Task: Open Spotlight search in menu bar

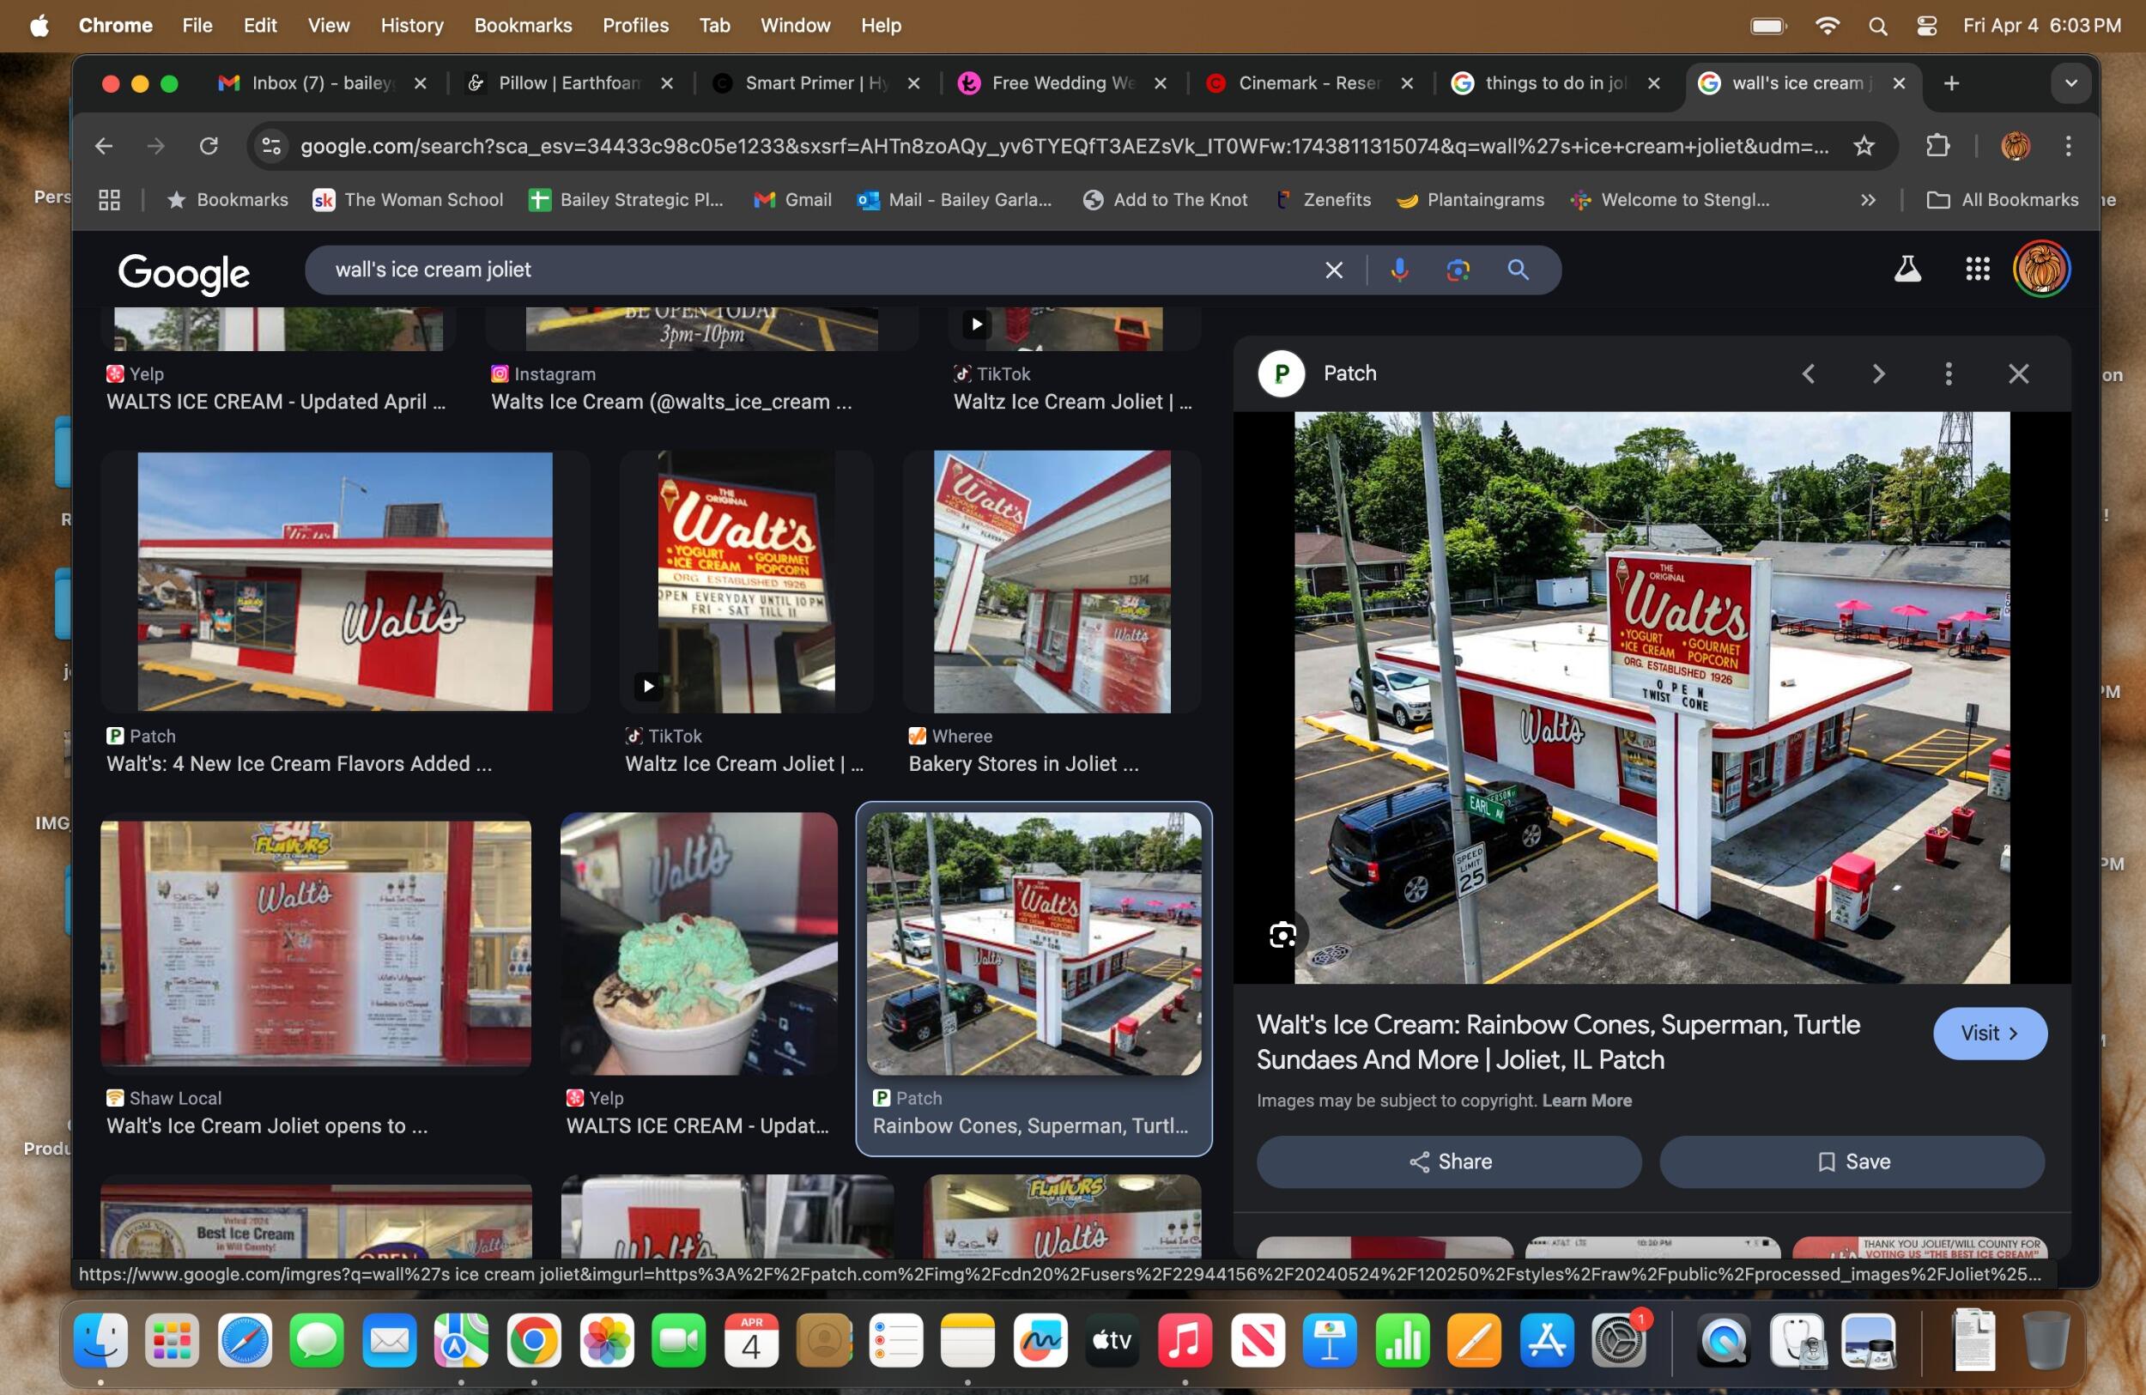Action: point(1878,25)
